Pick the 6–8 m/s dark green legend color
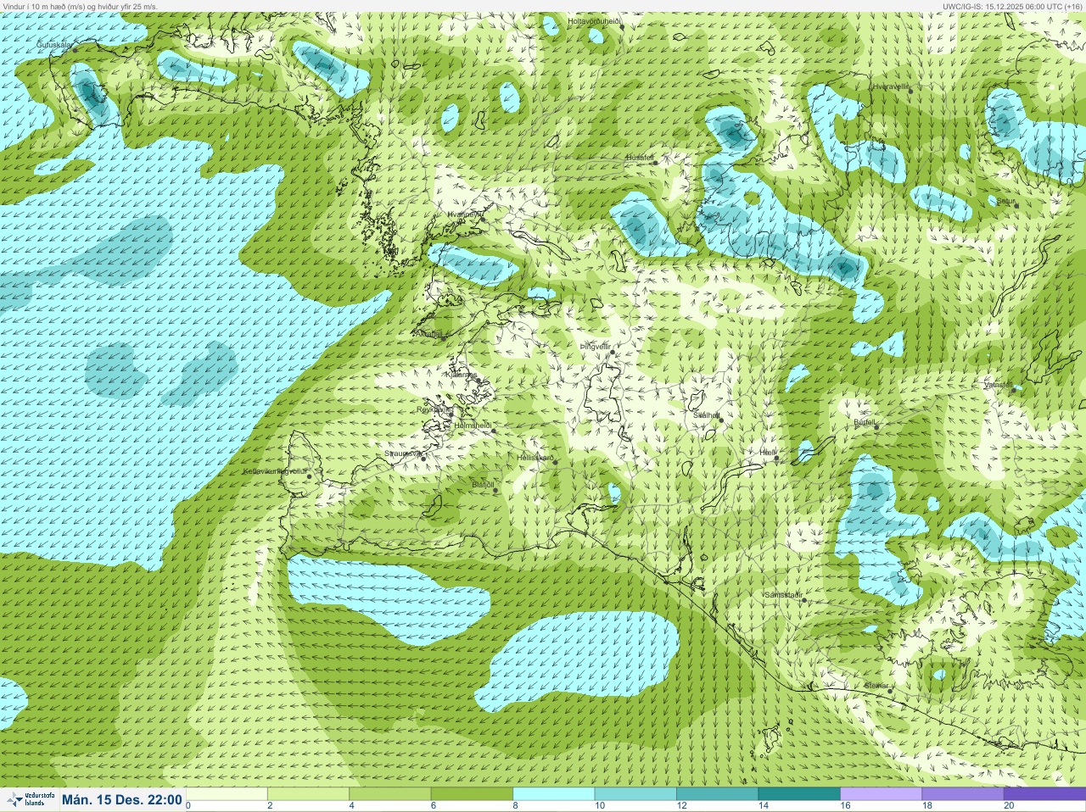 pyautogui.click(x=472, y=794)
